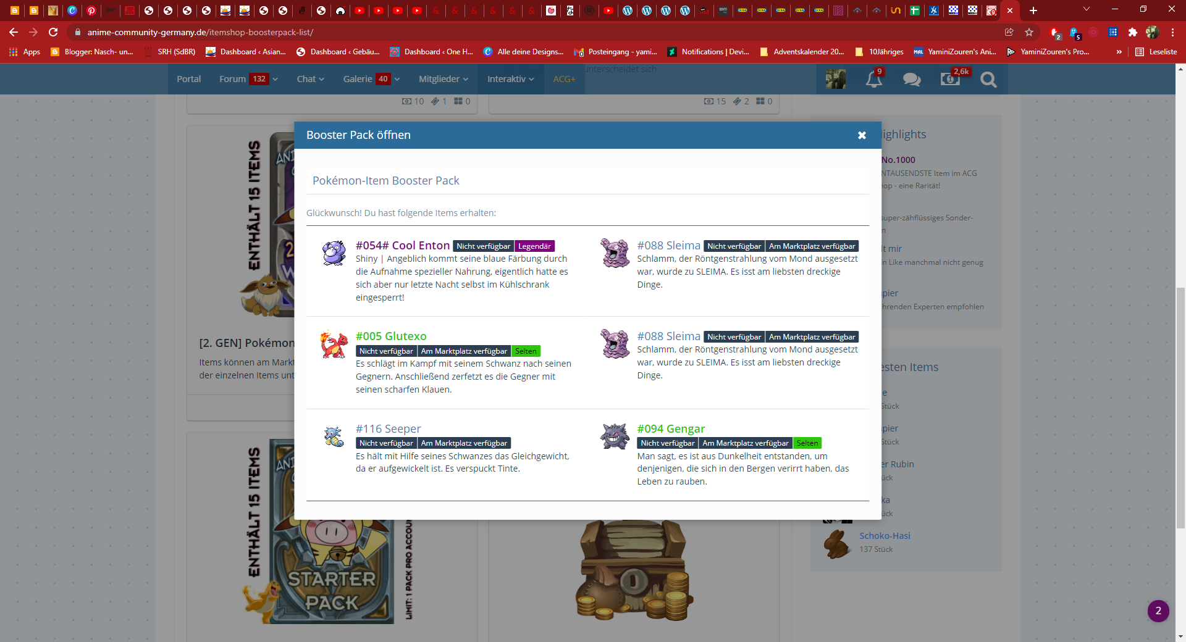The width and height of the screenshot is (1186, 642).
Task: Expand the Mitglieder dropdown menu
Action: [x=444, y=79]
